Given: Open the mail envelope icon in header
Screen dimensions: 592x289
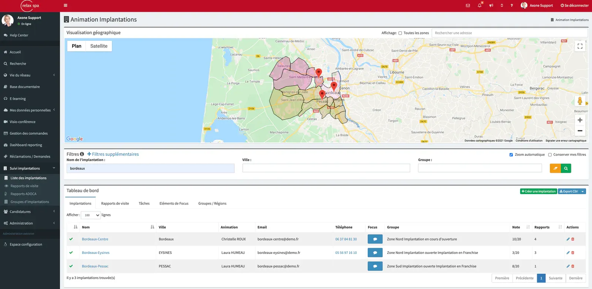Looking at the screenshot, I should (x=468, y=6).
